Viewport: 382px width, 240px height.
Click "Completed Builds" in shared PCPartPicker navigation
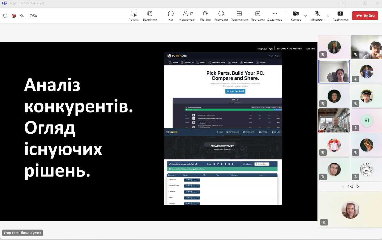pyautogui.click(x=217, y=63)
